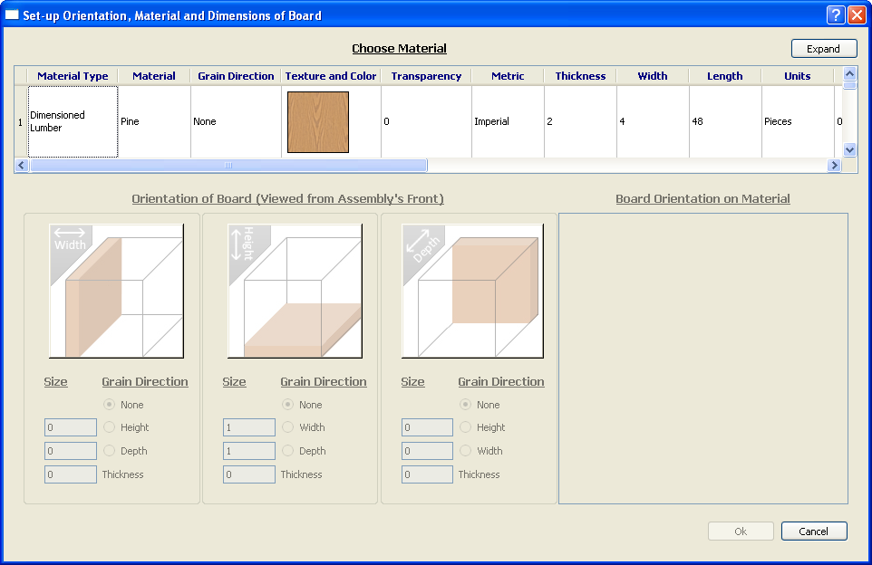Open the Pine material cell
This screenshot has height=565, width=872.
click(x=154, y=121)
